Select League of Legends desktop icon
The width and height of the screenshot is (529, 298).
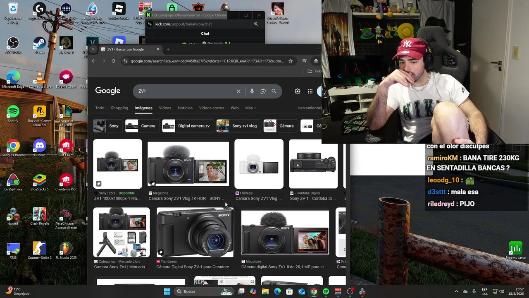click(x=66, y=116)
